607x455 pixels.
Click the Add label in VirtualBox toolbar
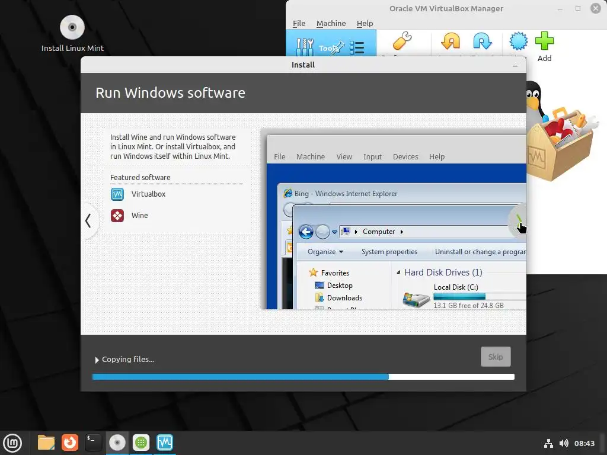(x=544, y=59)
